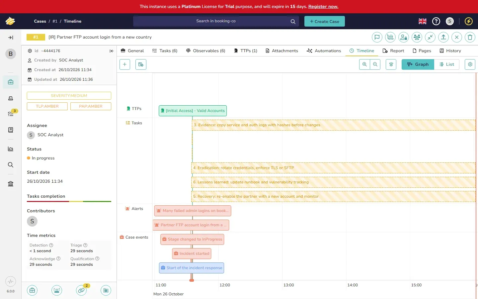The image size is (478, 299).
Task: Open the tasks sidebar icon with badge 3
Action: 11,114
